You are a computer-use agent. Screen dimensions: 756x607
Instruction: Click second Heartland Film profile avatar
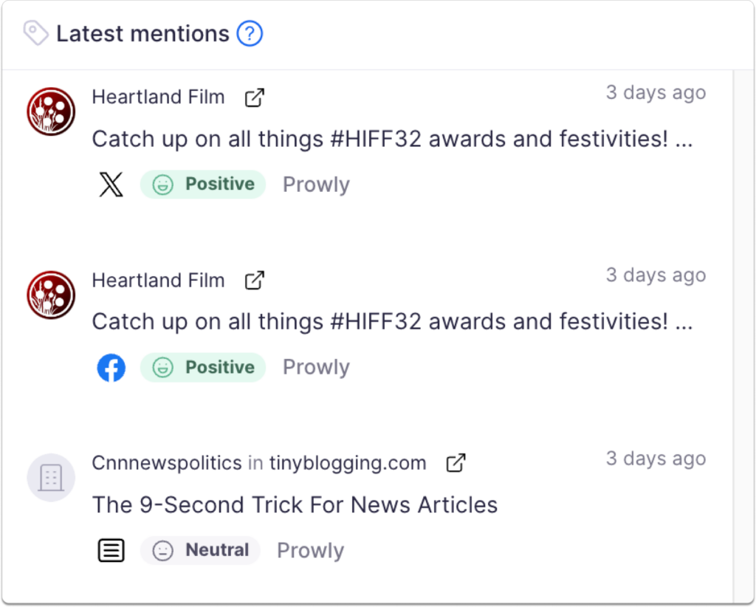(51, 295)
